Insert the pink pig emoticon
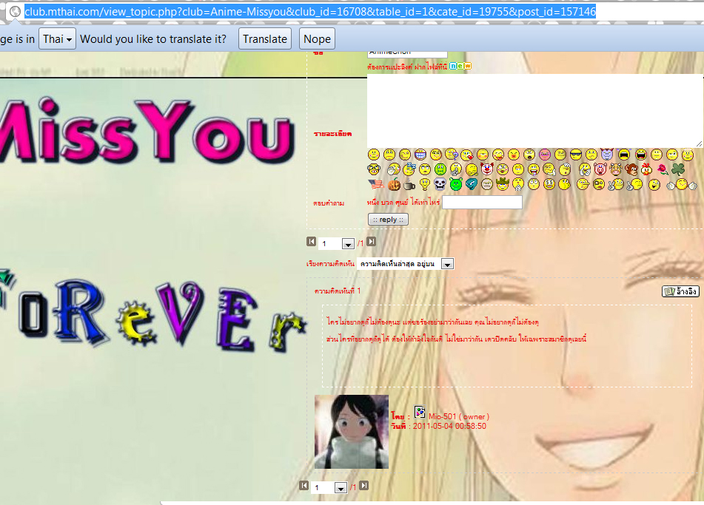 pos(600,169)
